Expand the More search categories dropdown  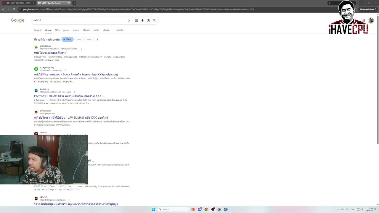[x=107, y=30]
